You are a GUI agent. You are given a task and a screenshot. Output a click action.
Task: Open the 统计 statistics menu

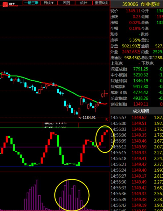point(84,3)
